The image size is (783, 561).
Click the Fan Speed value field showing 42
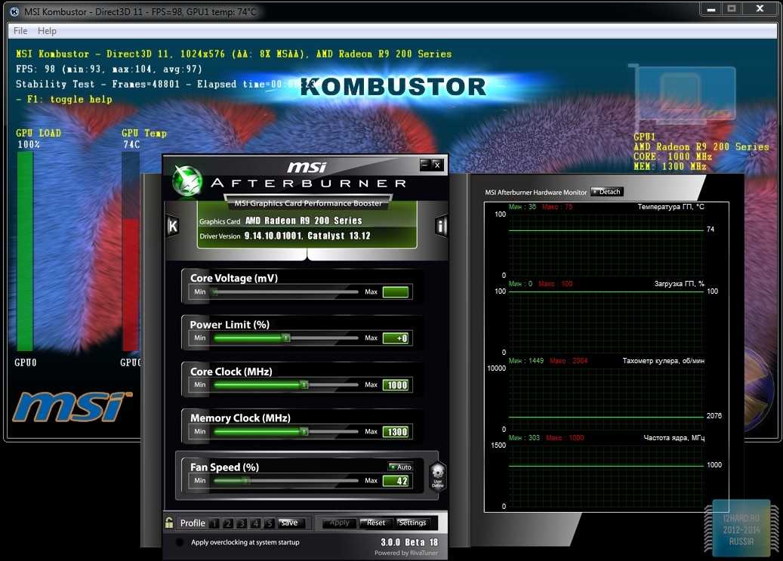[396, 481]
